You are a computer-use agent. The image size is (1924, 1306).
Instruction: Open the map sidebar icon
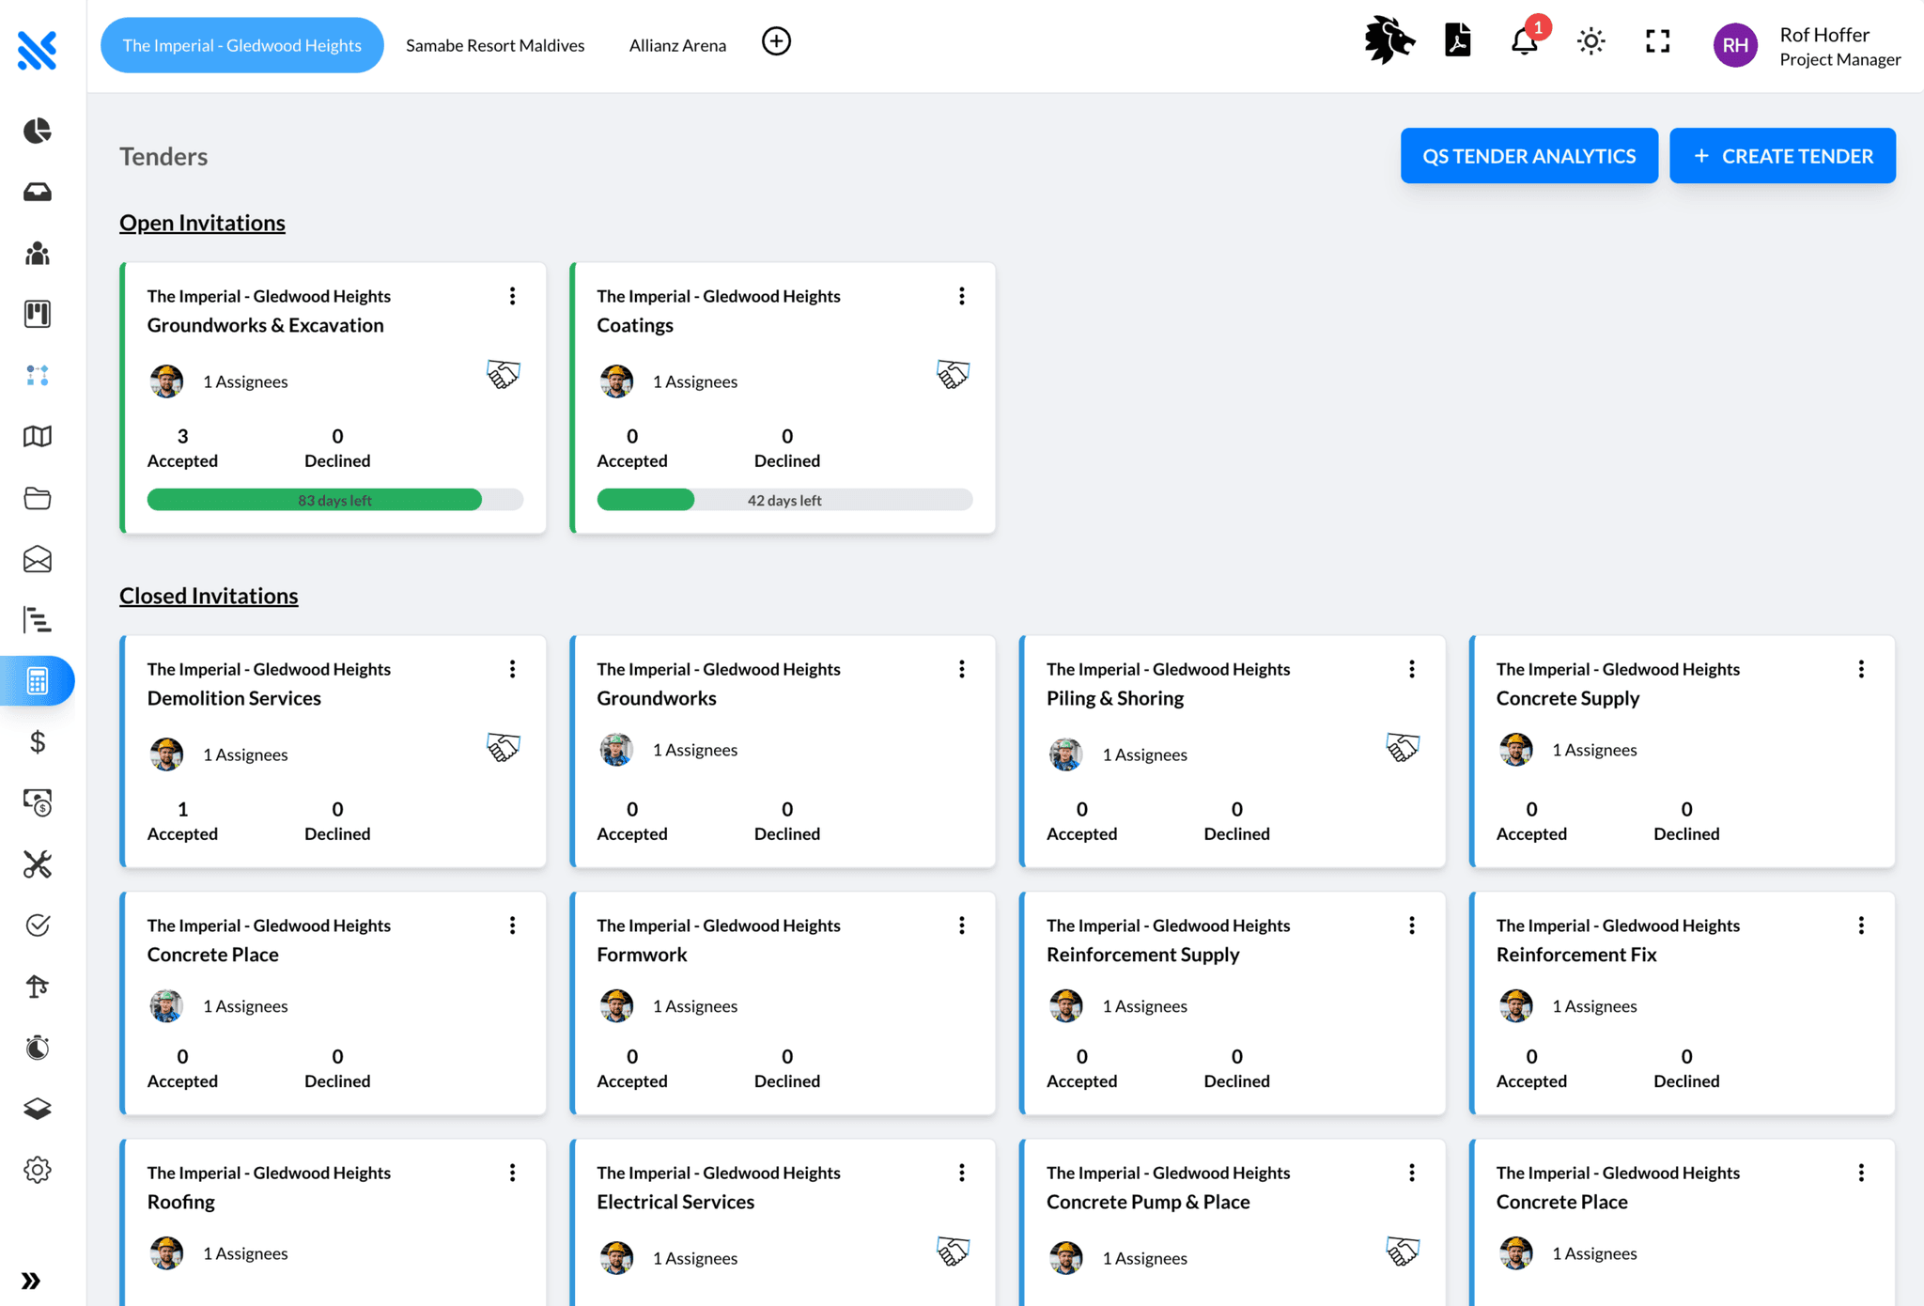point(38,436)
